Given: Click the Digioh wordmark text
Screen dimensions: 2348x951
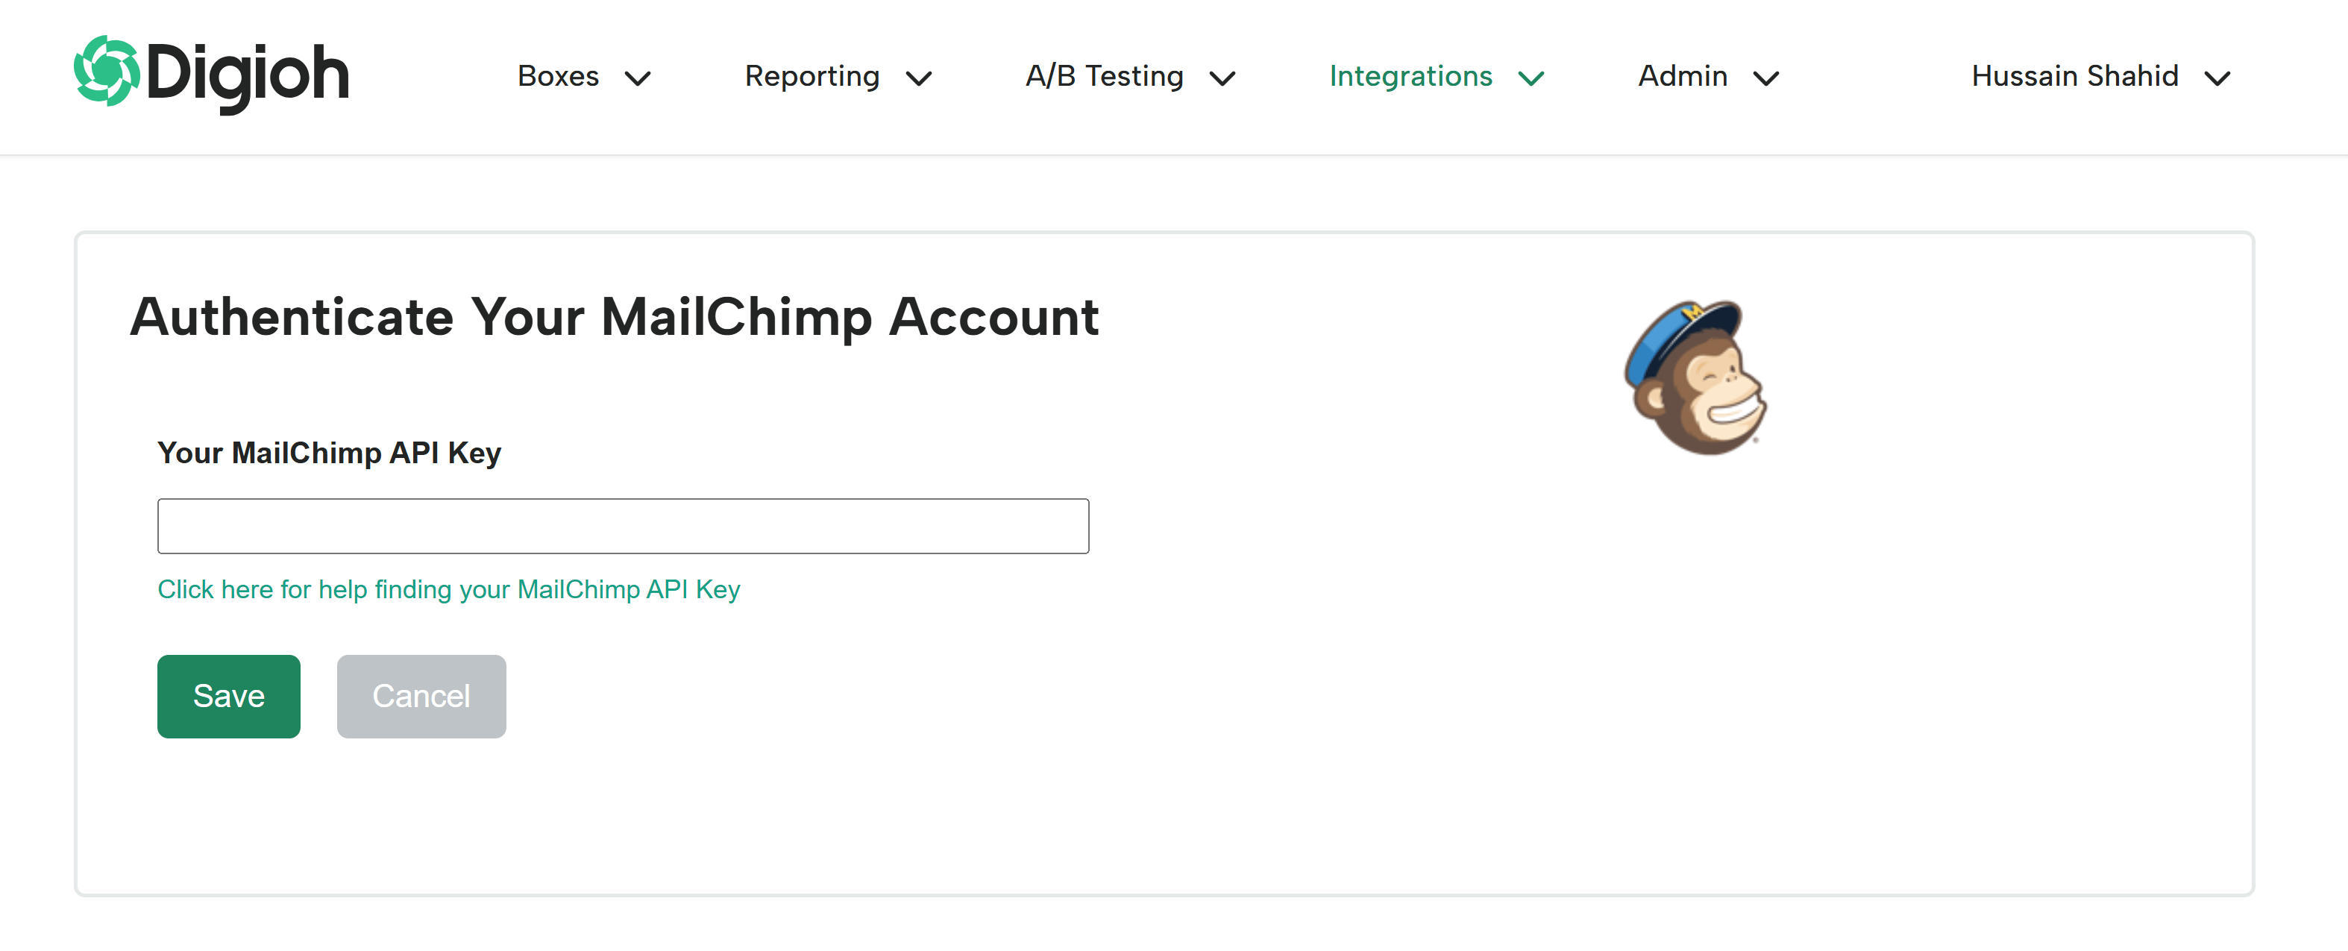Looking at the screenshot, I should coord(248,75).
